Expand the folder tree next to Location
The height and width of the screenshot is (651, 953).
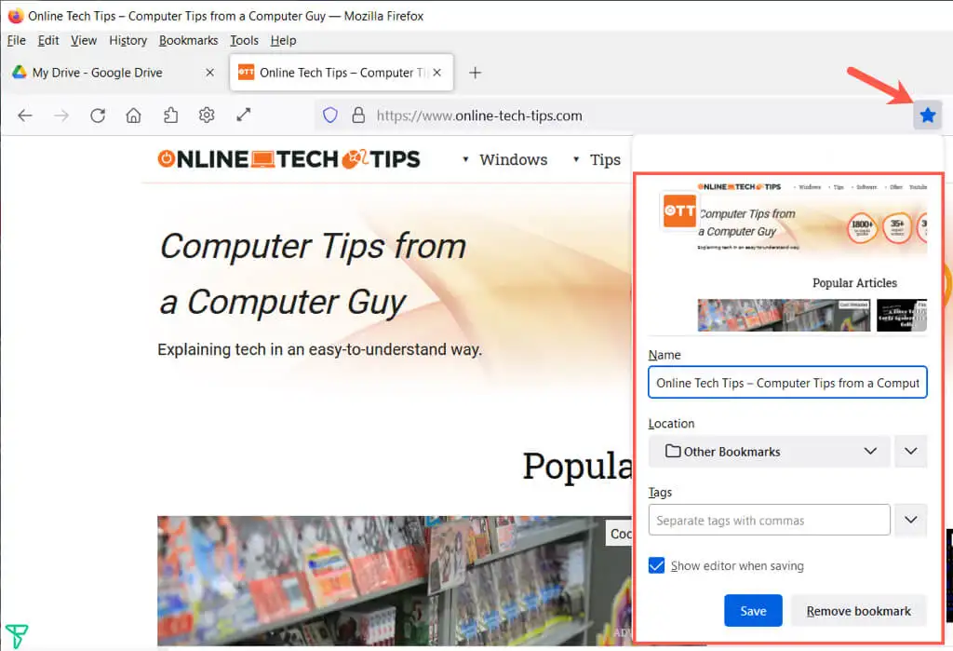(910, 452)
